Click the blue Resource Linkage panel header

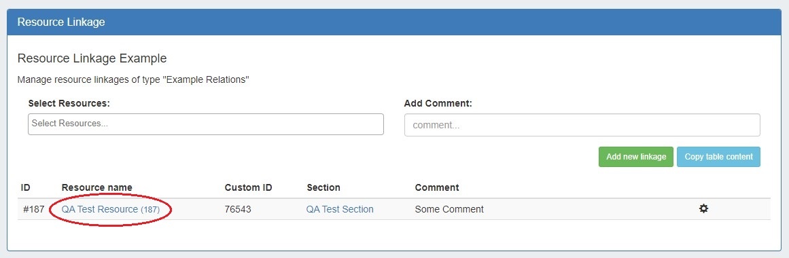point(394,22)
